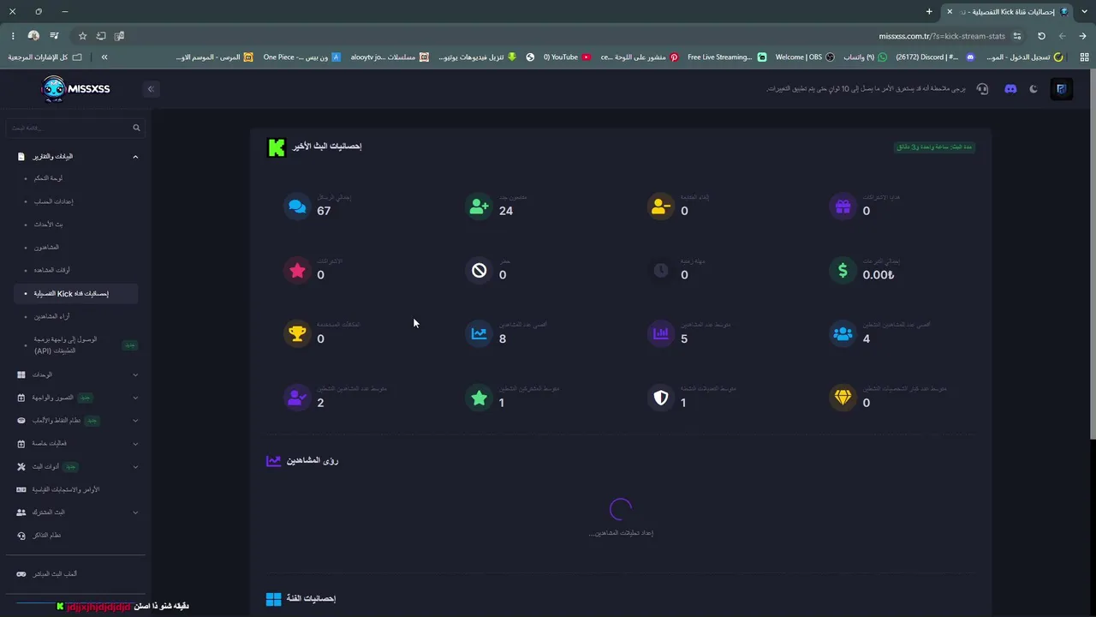Open the Discord bookmark in the bookmarks bar
1096x617 pixels.
pos(935,57)
